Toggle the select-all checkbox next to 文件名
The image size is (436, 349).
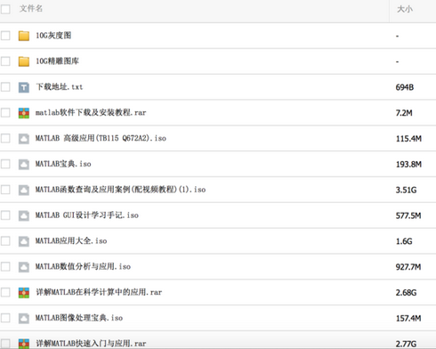pos(5,9)
